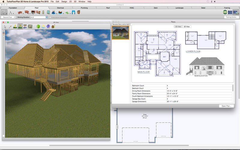Screen dimensions: 240x150
Task: Choose the straight brick wall tool
Action: click(x=20, y=12)
